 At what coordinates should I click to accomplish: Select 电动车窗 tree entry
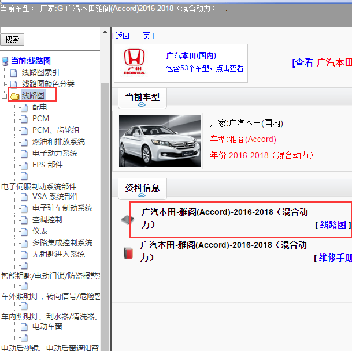click(x=47, y=326)
